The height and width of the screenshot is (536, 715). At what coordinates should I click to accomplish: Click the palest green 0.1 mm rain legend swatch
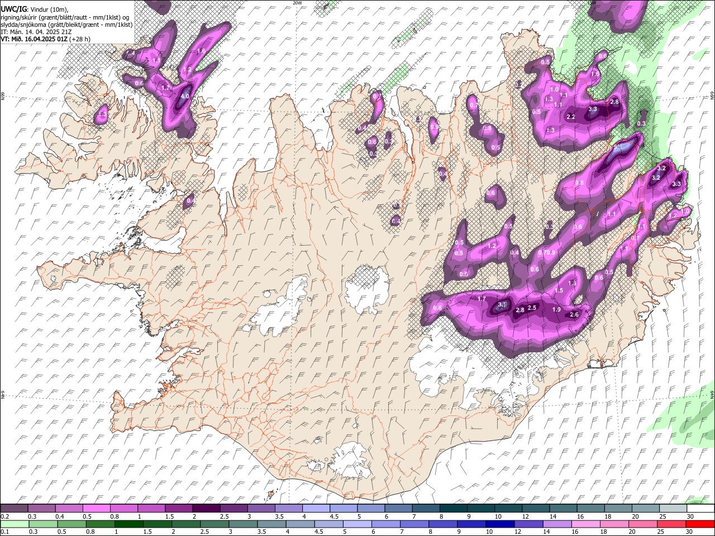[x=15, y=524]
